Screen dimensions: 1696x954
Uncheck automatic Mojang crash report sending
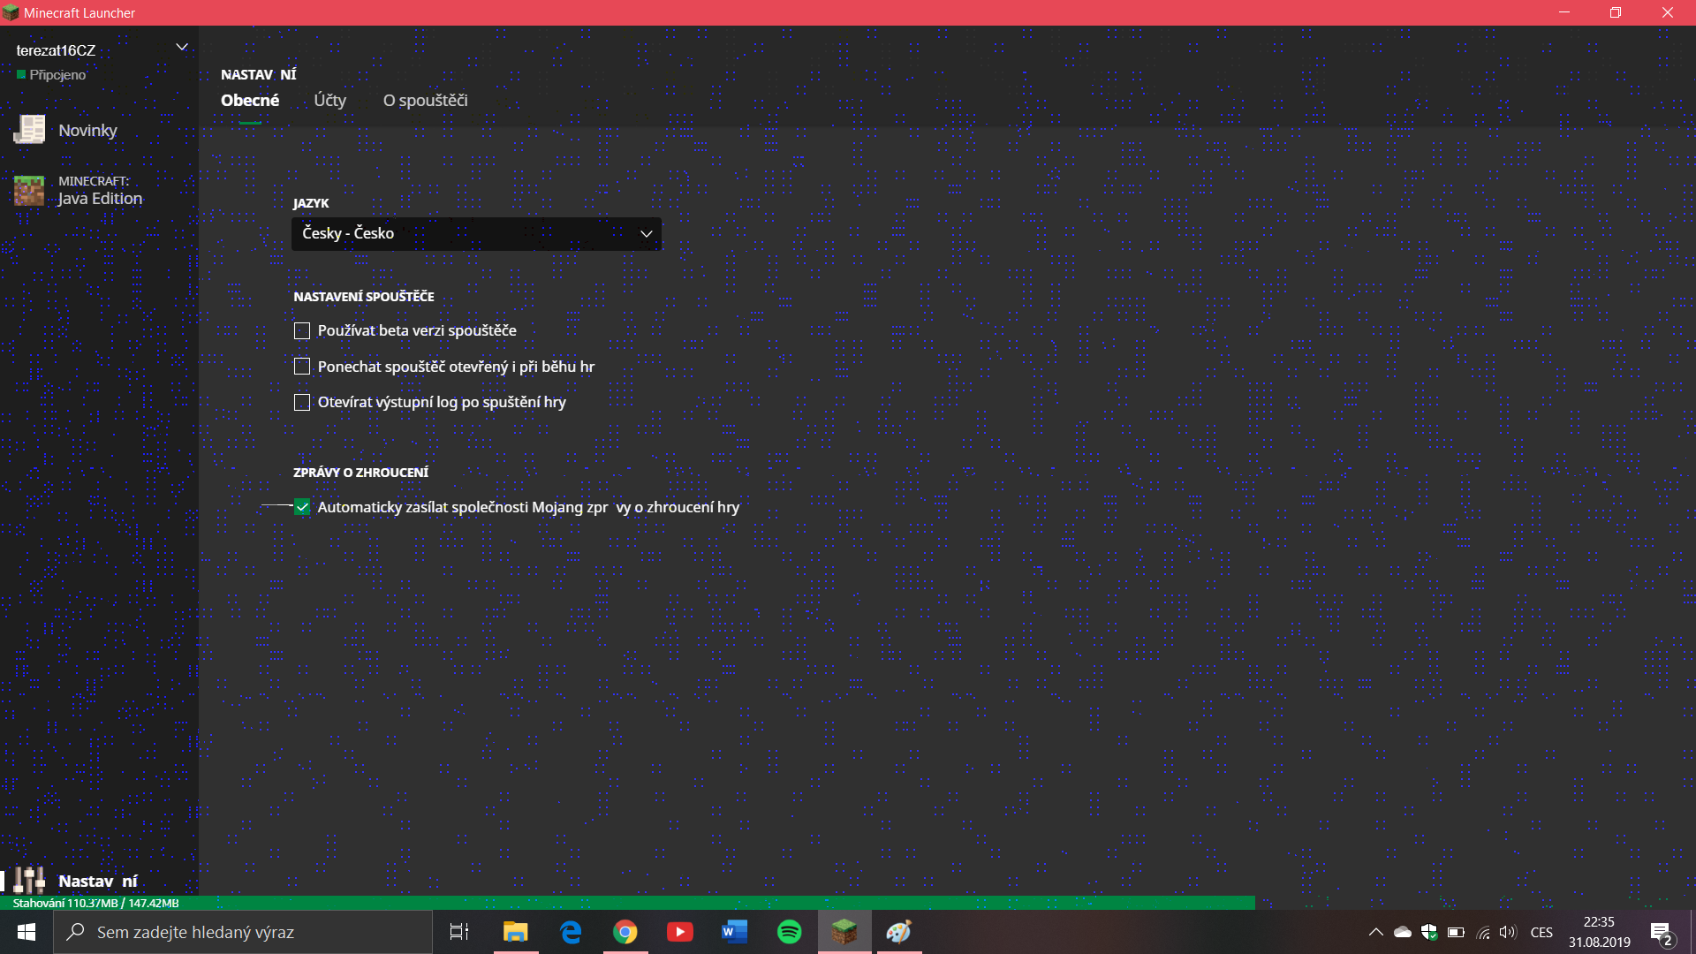pos(302,507)
